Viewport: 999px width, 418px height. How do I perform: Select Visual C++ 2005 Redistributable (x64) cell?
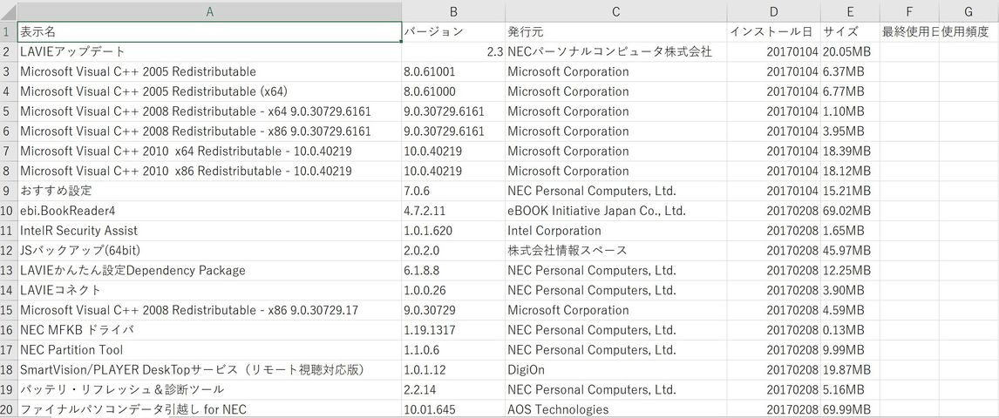point(209,91)
